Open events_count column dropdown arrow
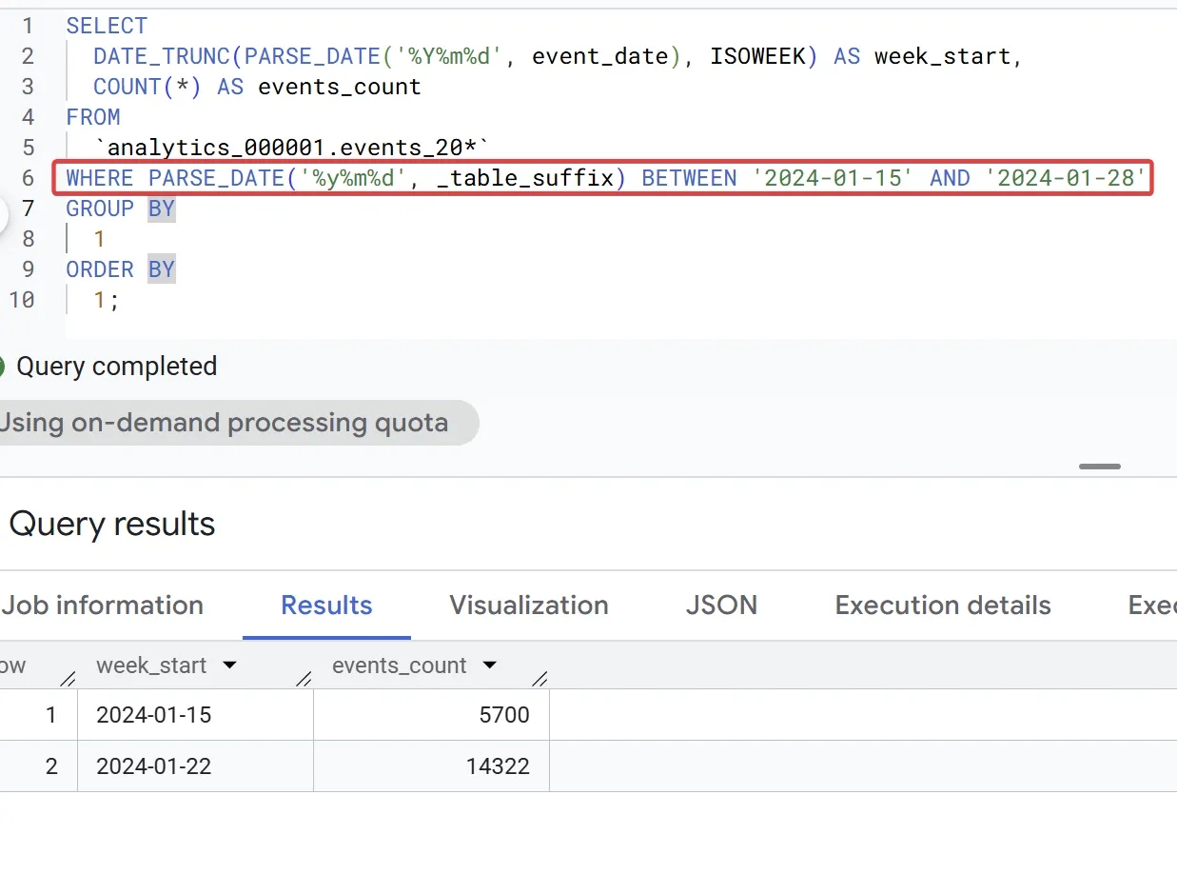1177x894 pixels. (x=490, y=666)
